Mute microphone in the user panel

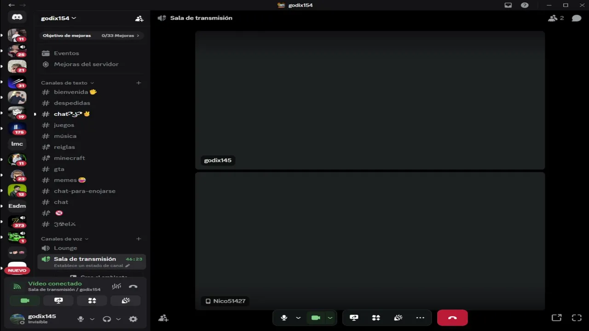pyautogui.click(x=81, y=319)
